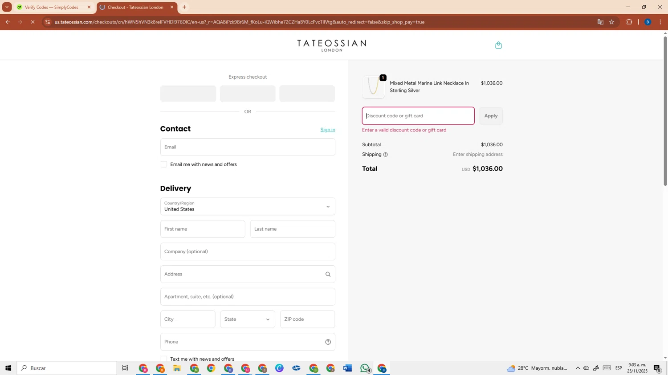This screenshot has height=375, width=668.
Task: Select the Checkout Tateossian London tab
Action: 135,7
